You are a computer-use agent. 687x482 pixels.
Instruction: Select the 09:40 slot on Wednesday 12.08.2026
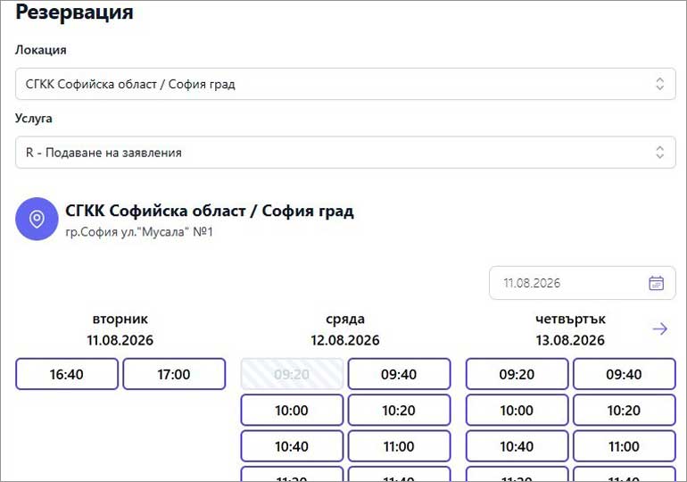click(x=399, y=374)
